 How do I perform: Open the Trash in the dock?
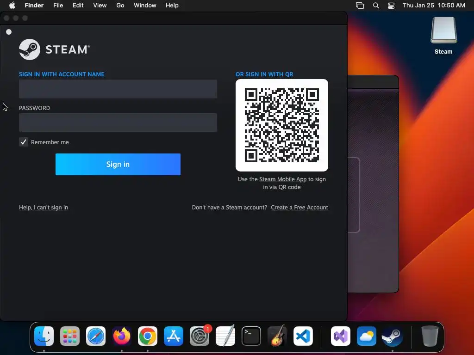tap(430, 336)
